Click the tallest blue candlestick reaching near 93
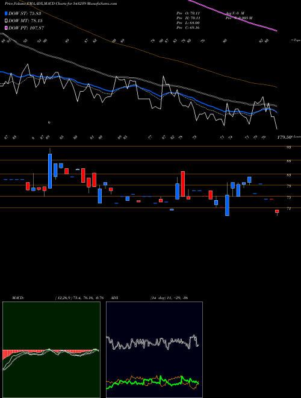301x398 pixels. coord(50,171)
